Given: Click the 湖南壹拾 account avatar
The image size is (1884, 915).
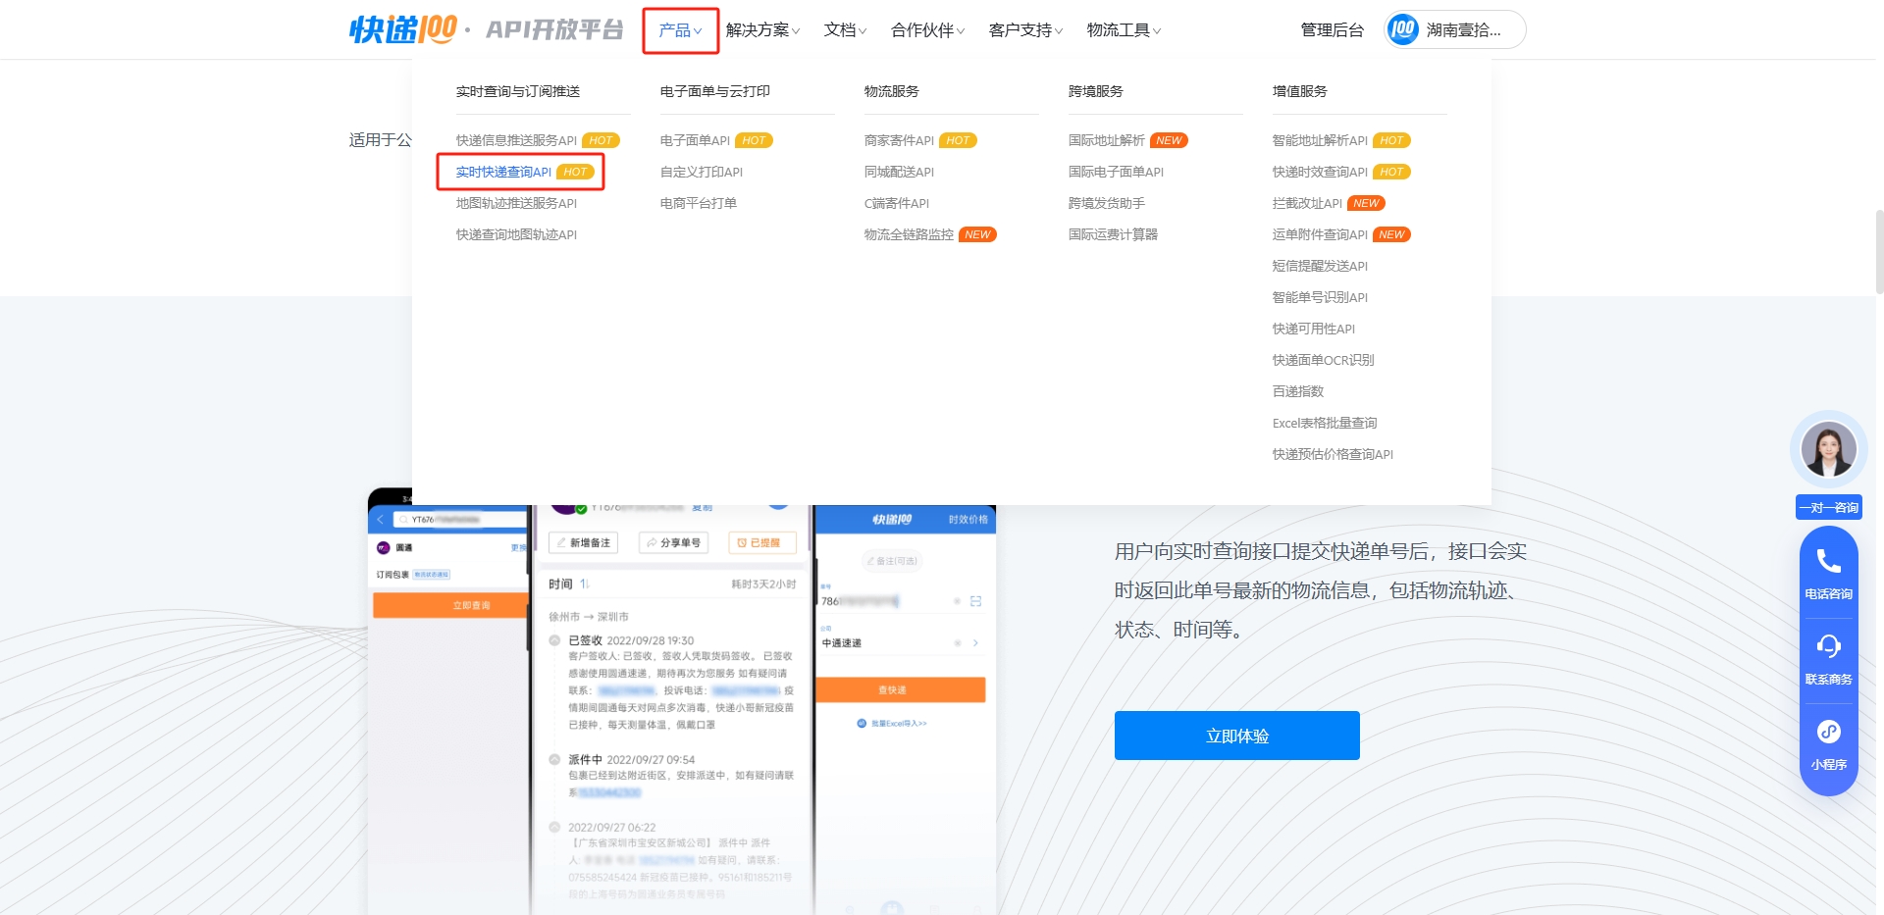Looking at the screenshot, I should click(1402, 29).
